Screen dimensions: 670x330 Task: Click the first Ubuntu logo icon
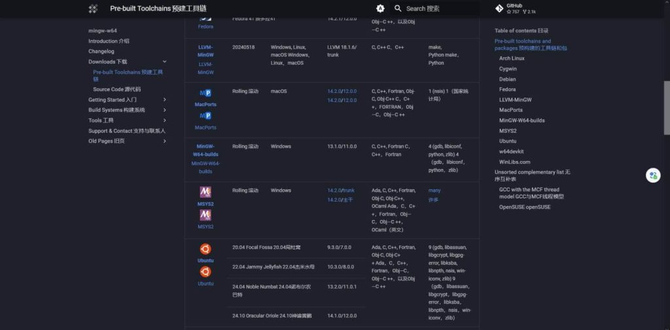[x=205, y=249]
